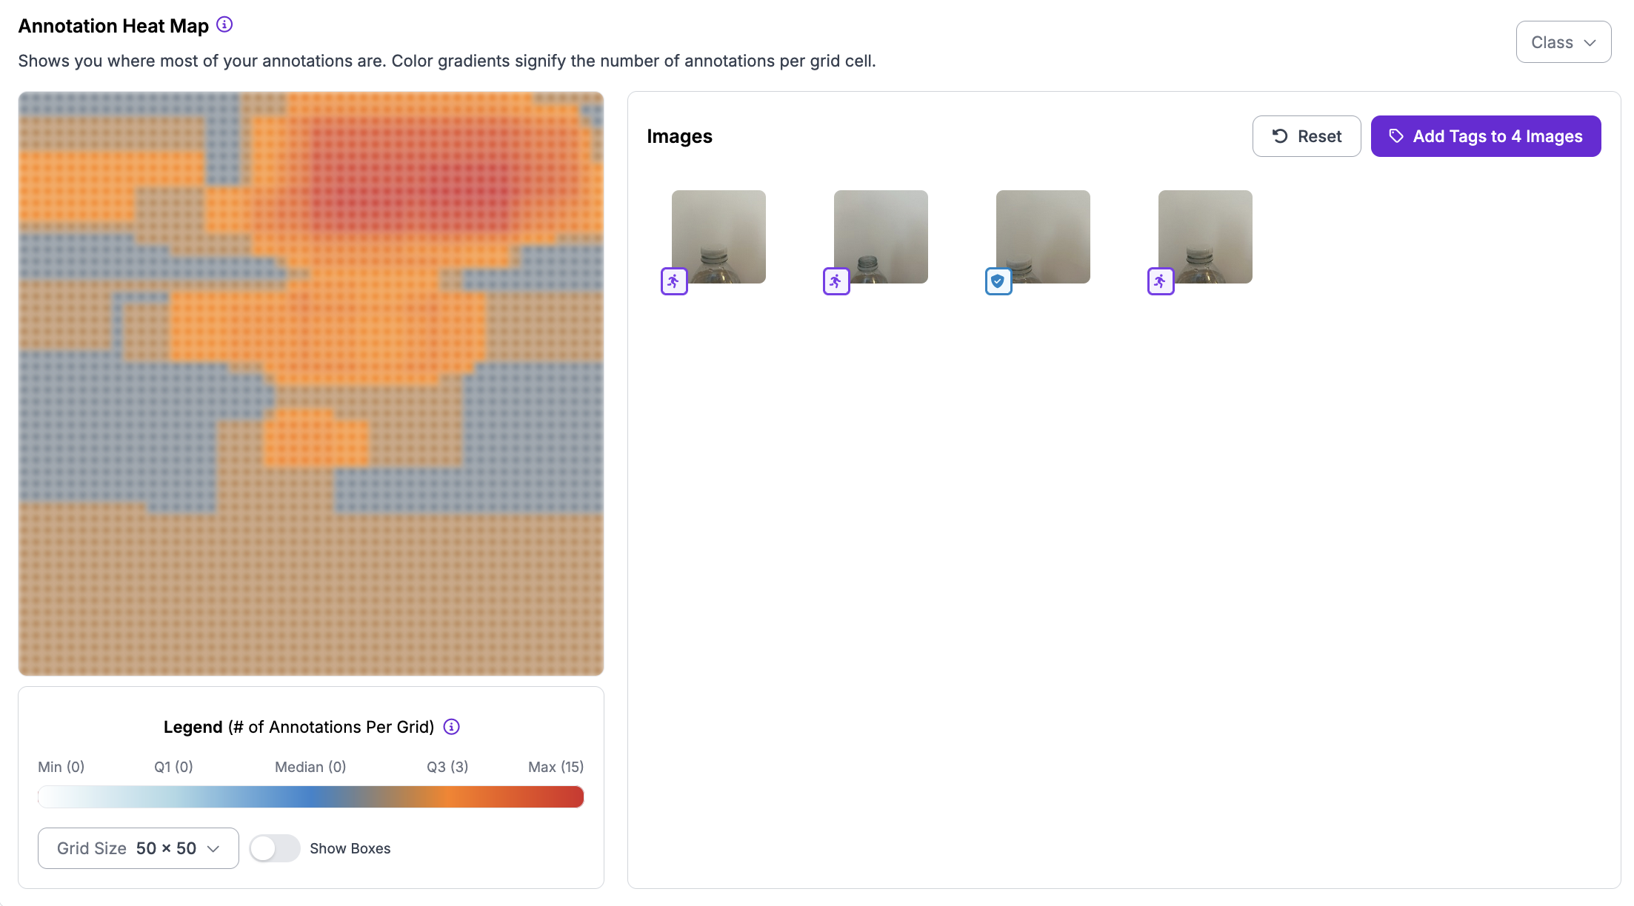Viewport: 1634px width, 906px height.
Task: Toggle the Show Boxes switch
Action: click(275, 848)
